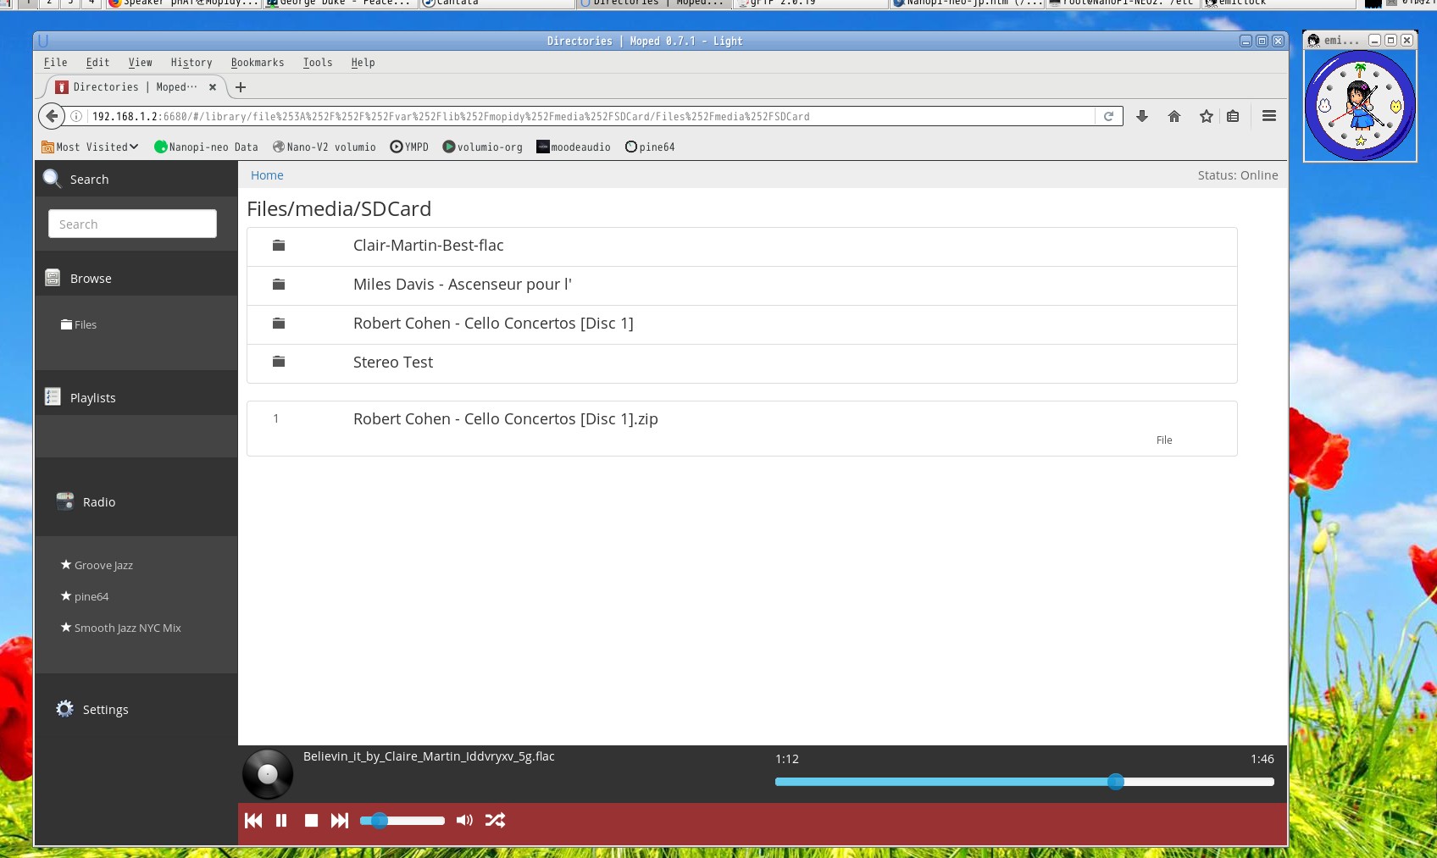
Task: Expand the Most Visited bookmarks dropdown
Action: [x=91, y=147]
